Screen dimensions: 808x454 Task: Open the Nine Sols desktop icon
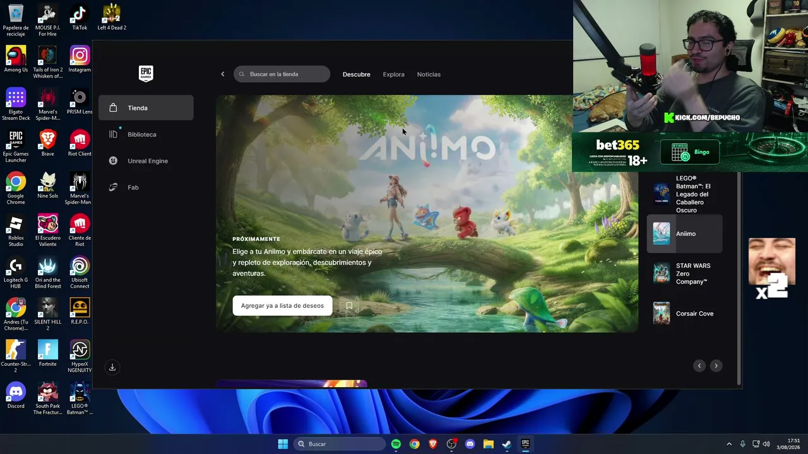[x=47, y=186]
